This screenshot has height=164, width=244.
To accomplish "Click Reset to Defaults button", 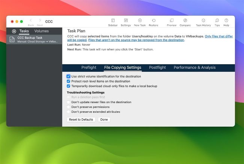I will (x=81, y=120).
